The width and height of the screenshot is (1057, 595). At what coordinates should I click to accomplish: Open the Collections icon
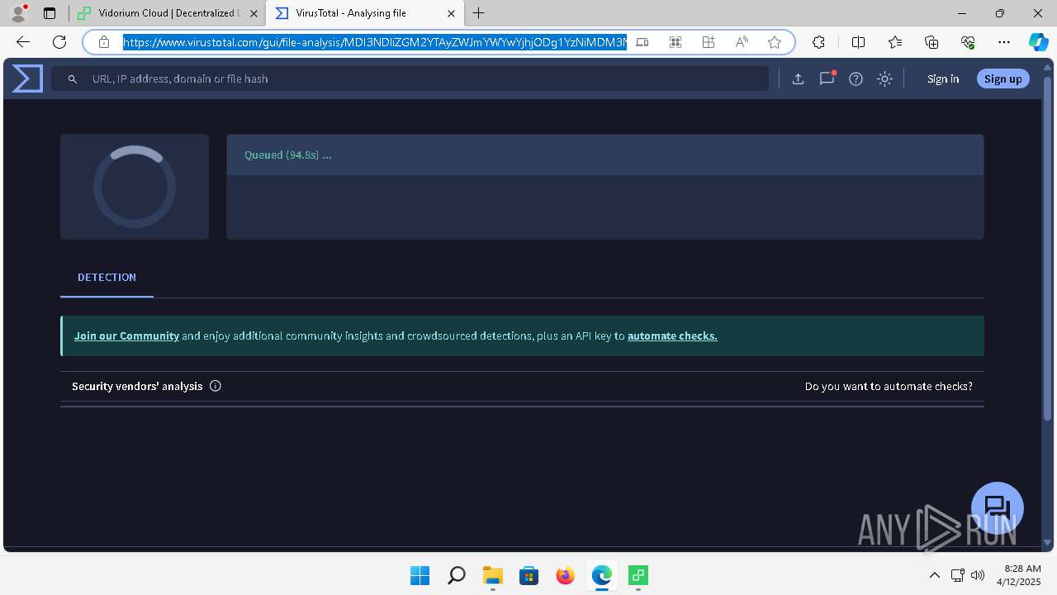pos(931,42)
